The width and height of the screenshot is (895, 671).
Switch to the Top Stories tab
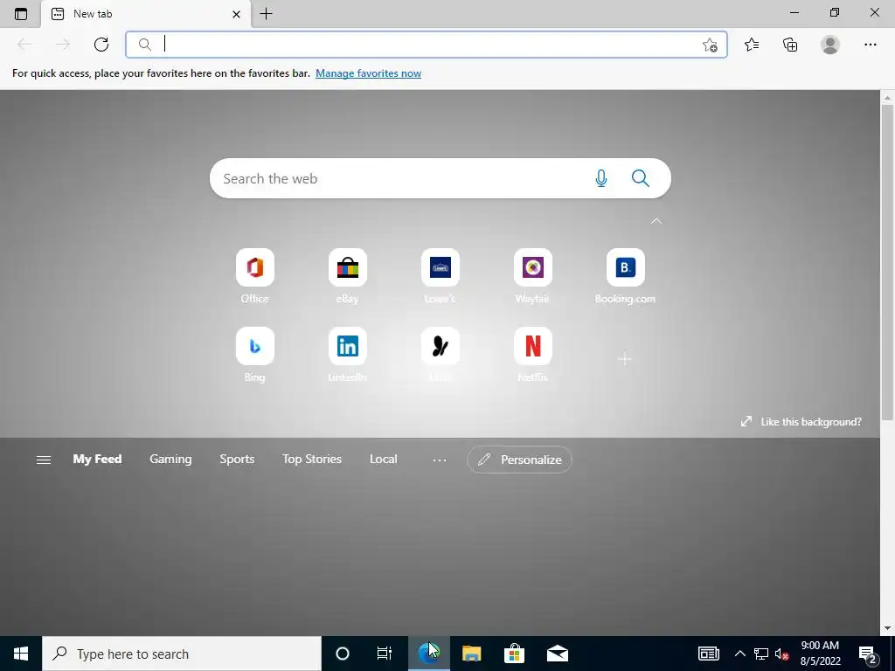tap(312, 460)
